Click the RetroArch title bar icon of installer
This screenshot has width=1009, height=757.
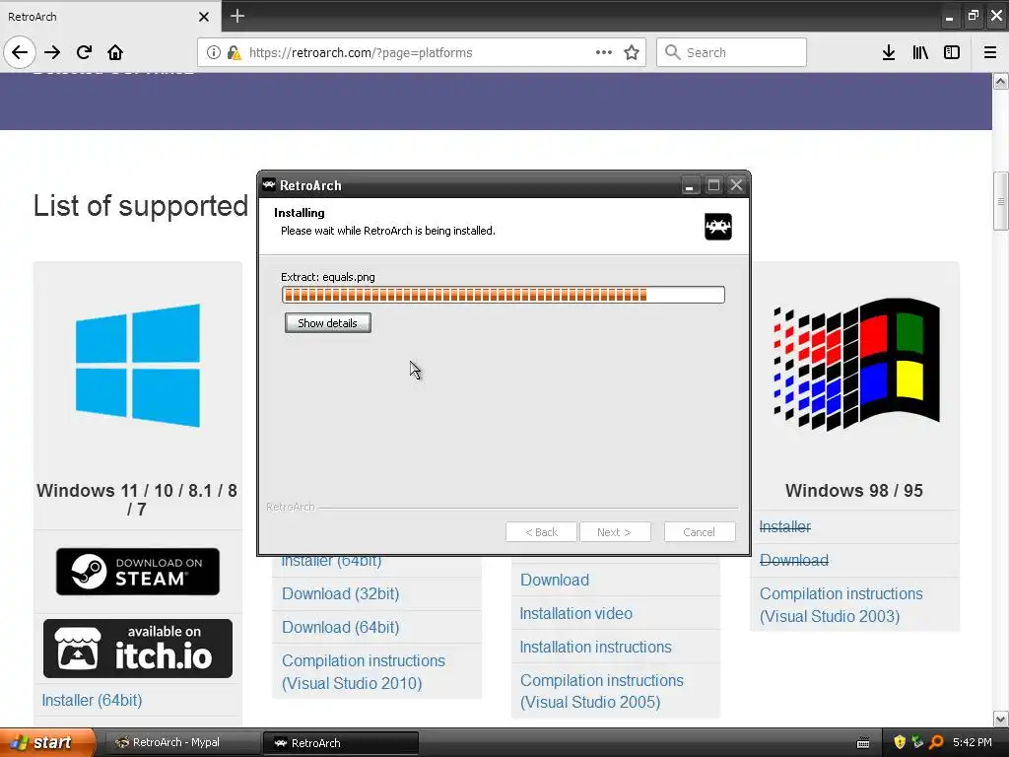269,184
